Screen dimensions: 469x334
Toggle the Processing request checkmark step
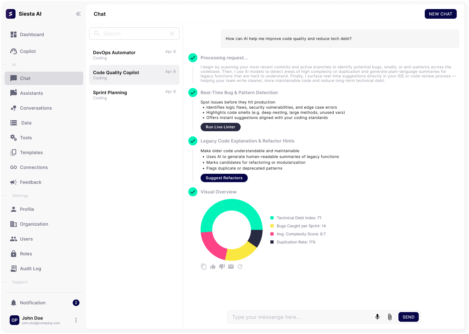(193, 58)
